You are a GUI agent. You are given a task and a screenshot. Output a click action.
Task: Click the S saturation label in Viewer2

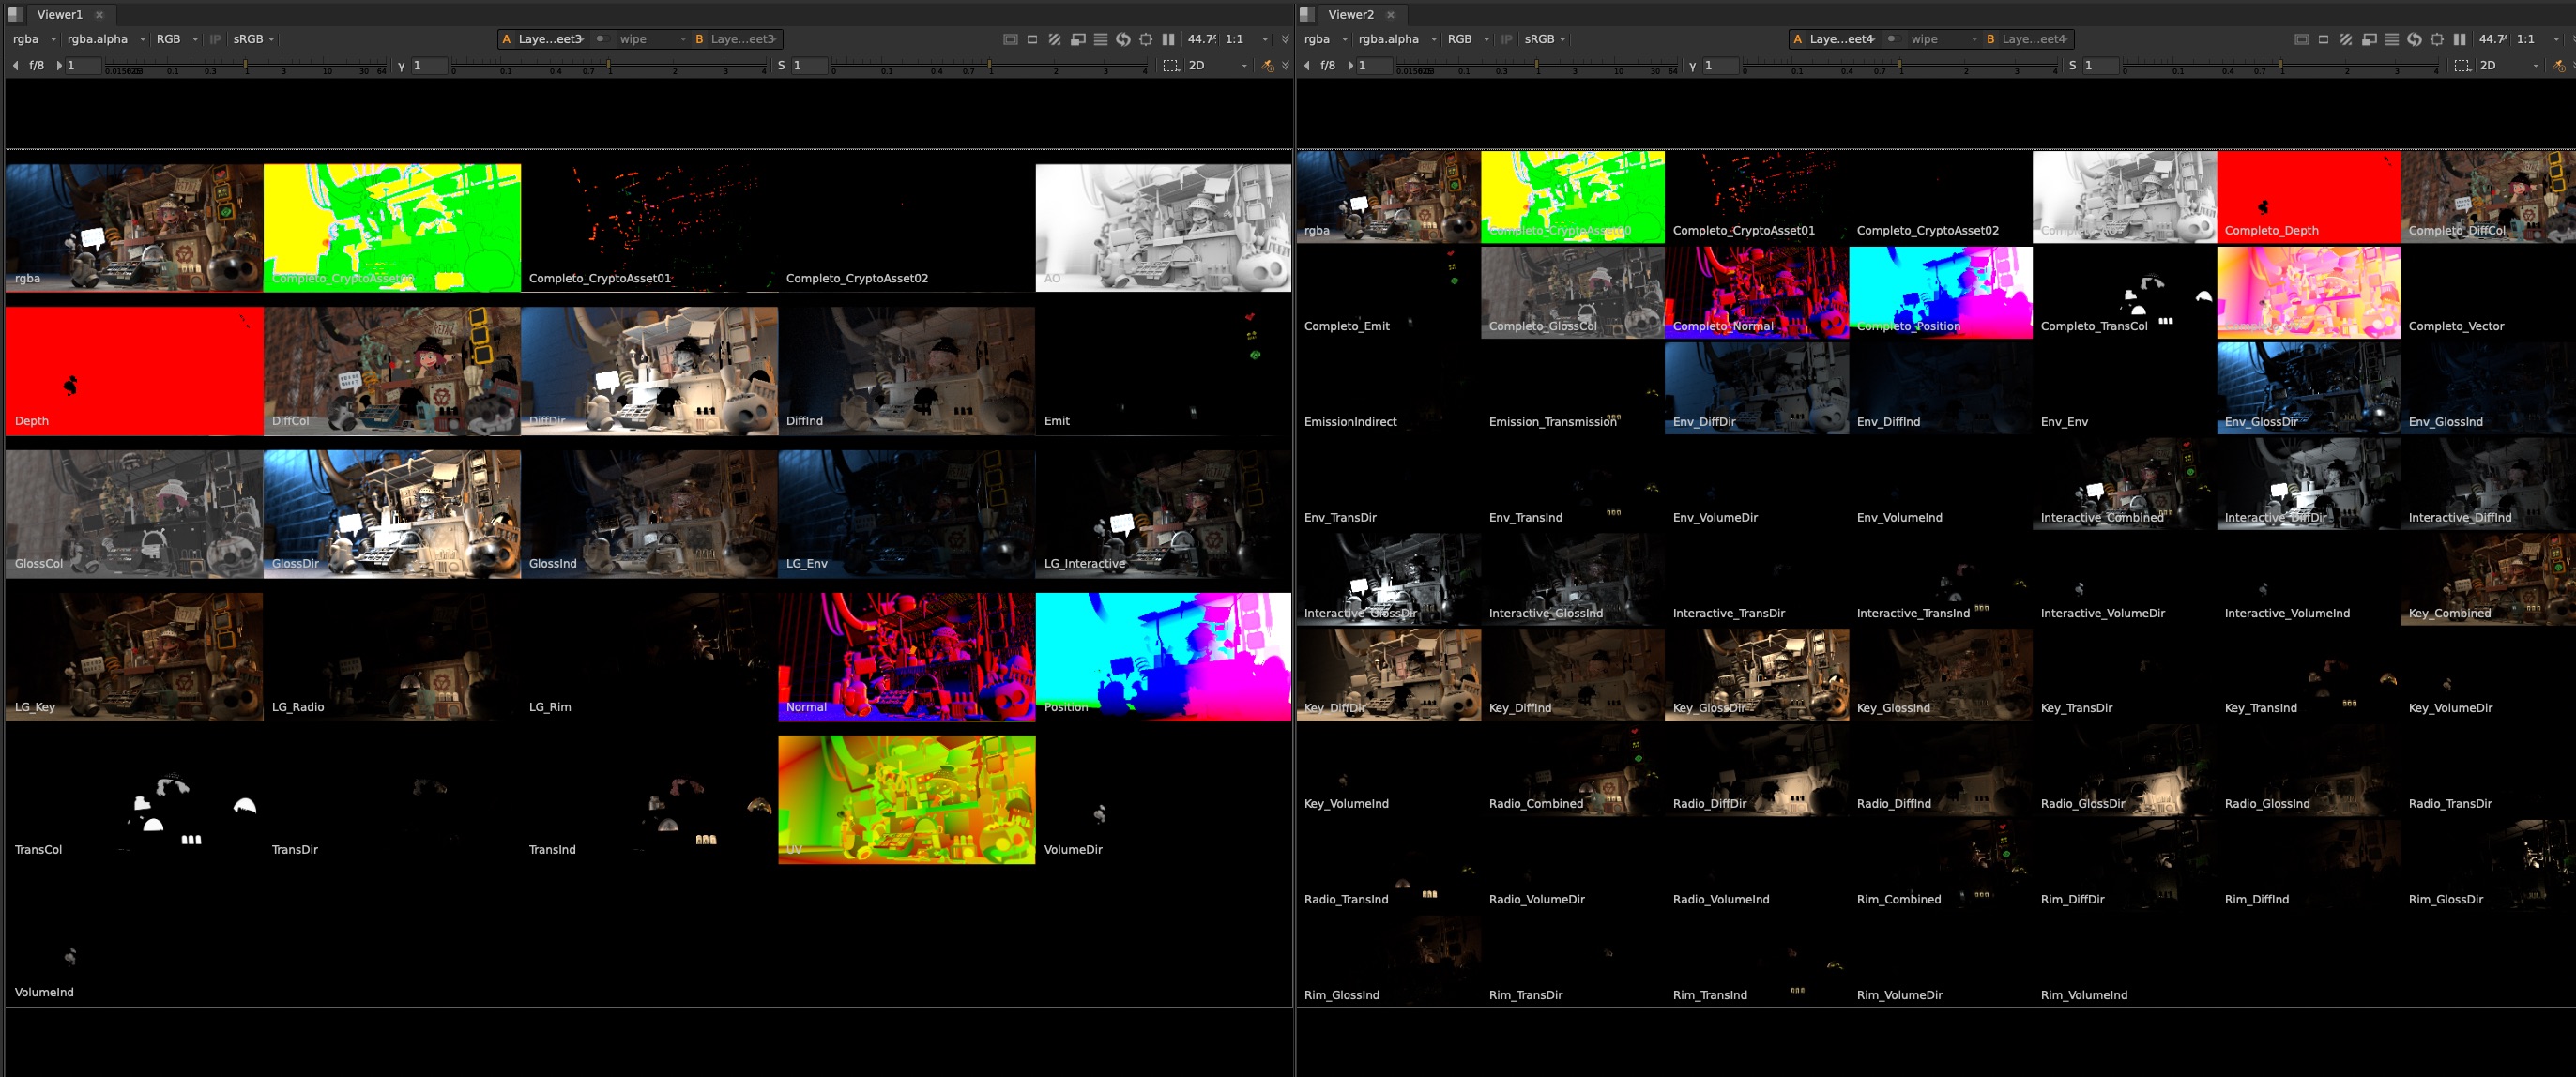pos(2072,65)
